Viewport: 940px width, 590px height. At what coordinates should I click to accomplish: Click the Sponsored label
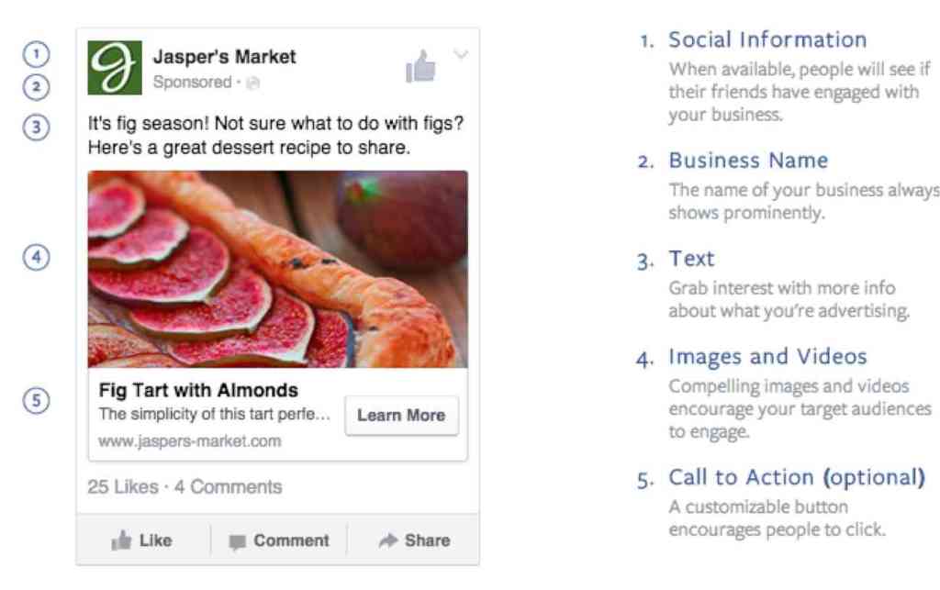192,83
